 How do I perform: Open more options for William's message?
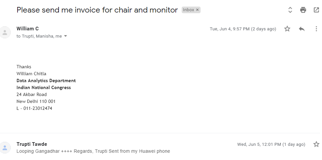point(316,29)
